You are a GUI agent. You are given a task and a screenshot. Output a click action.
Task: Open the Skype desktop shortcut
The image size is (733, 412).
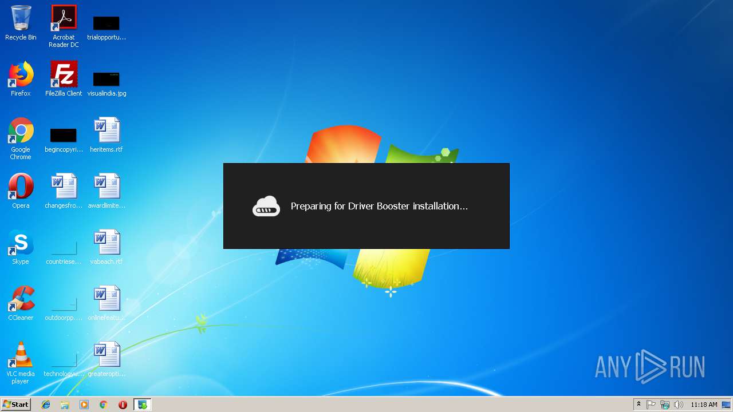tap(21, 247)
